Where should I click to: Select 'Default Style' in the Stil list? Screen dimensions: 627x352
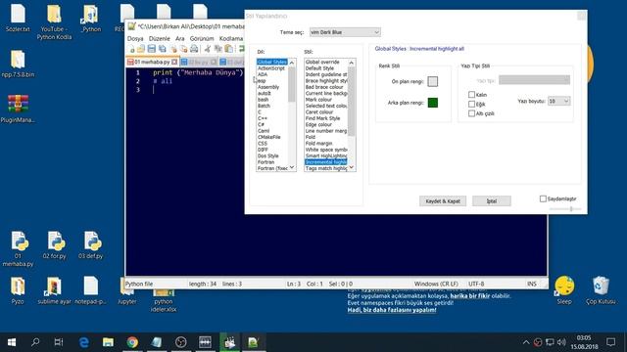coord(319,68)
